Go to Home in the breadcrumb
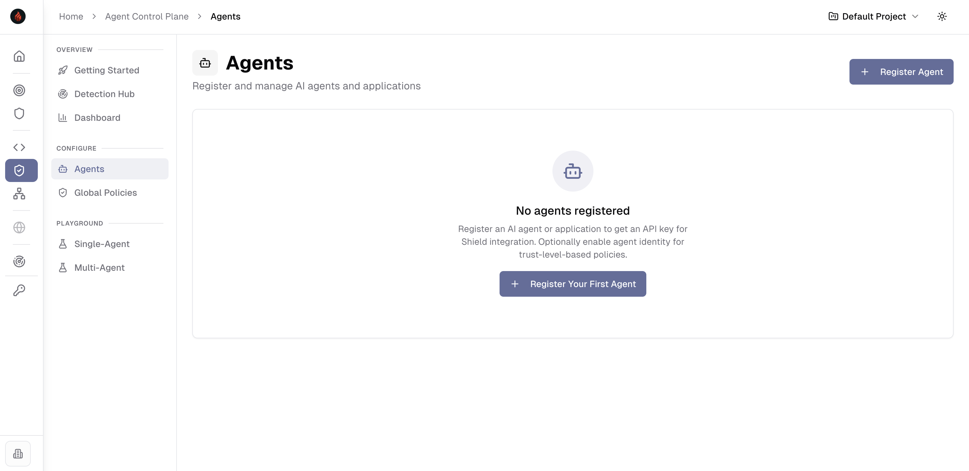 [x=71, y=17]
